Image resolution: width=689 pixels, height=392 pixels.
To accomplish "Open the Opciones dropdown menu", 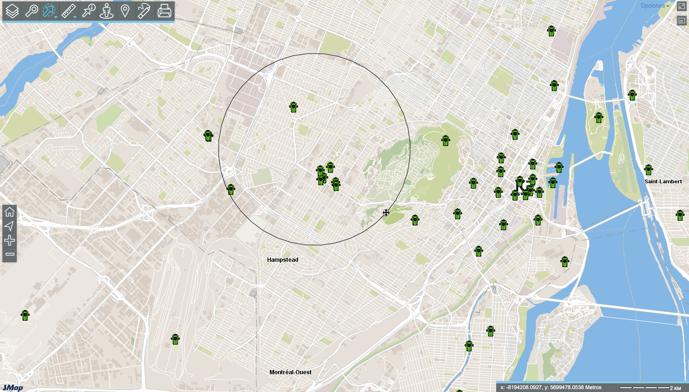I will (655, 6).
